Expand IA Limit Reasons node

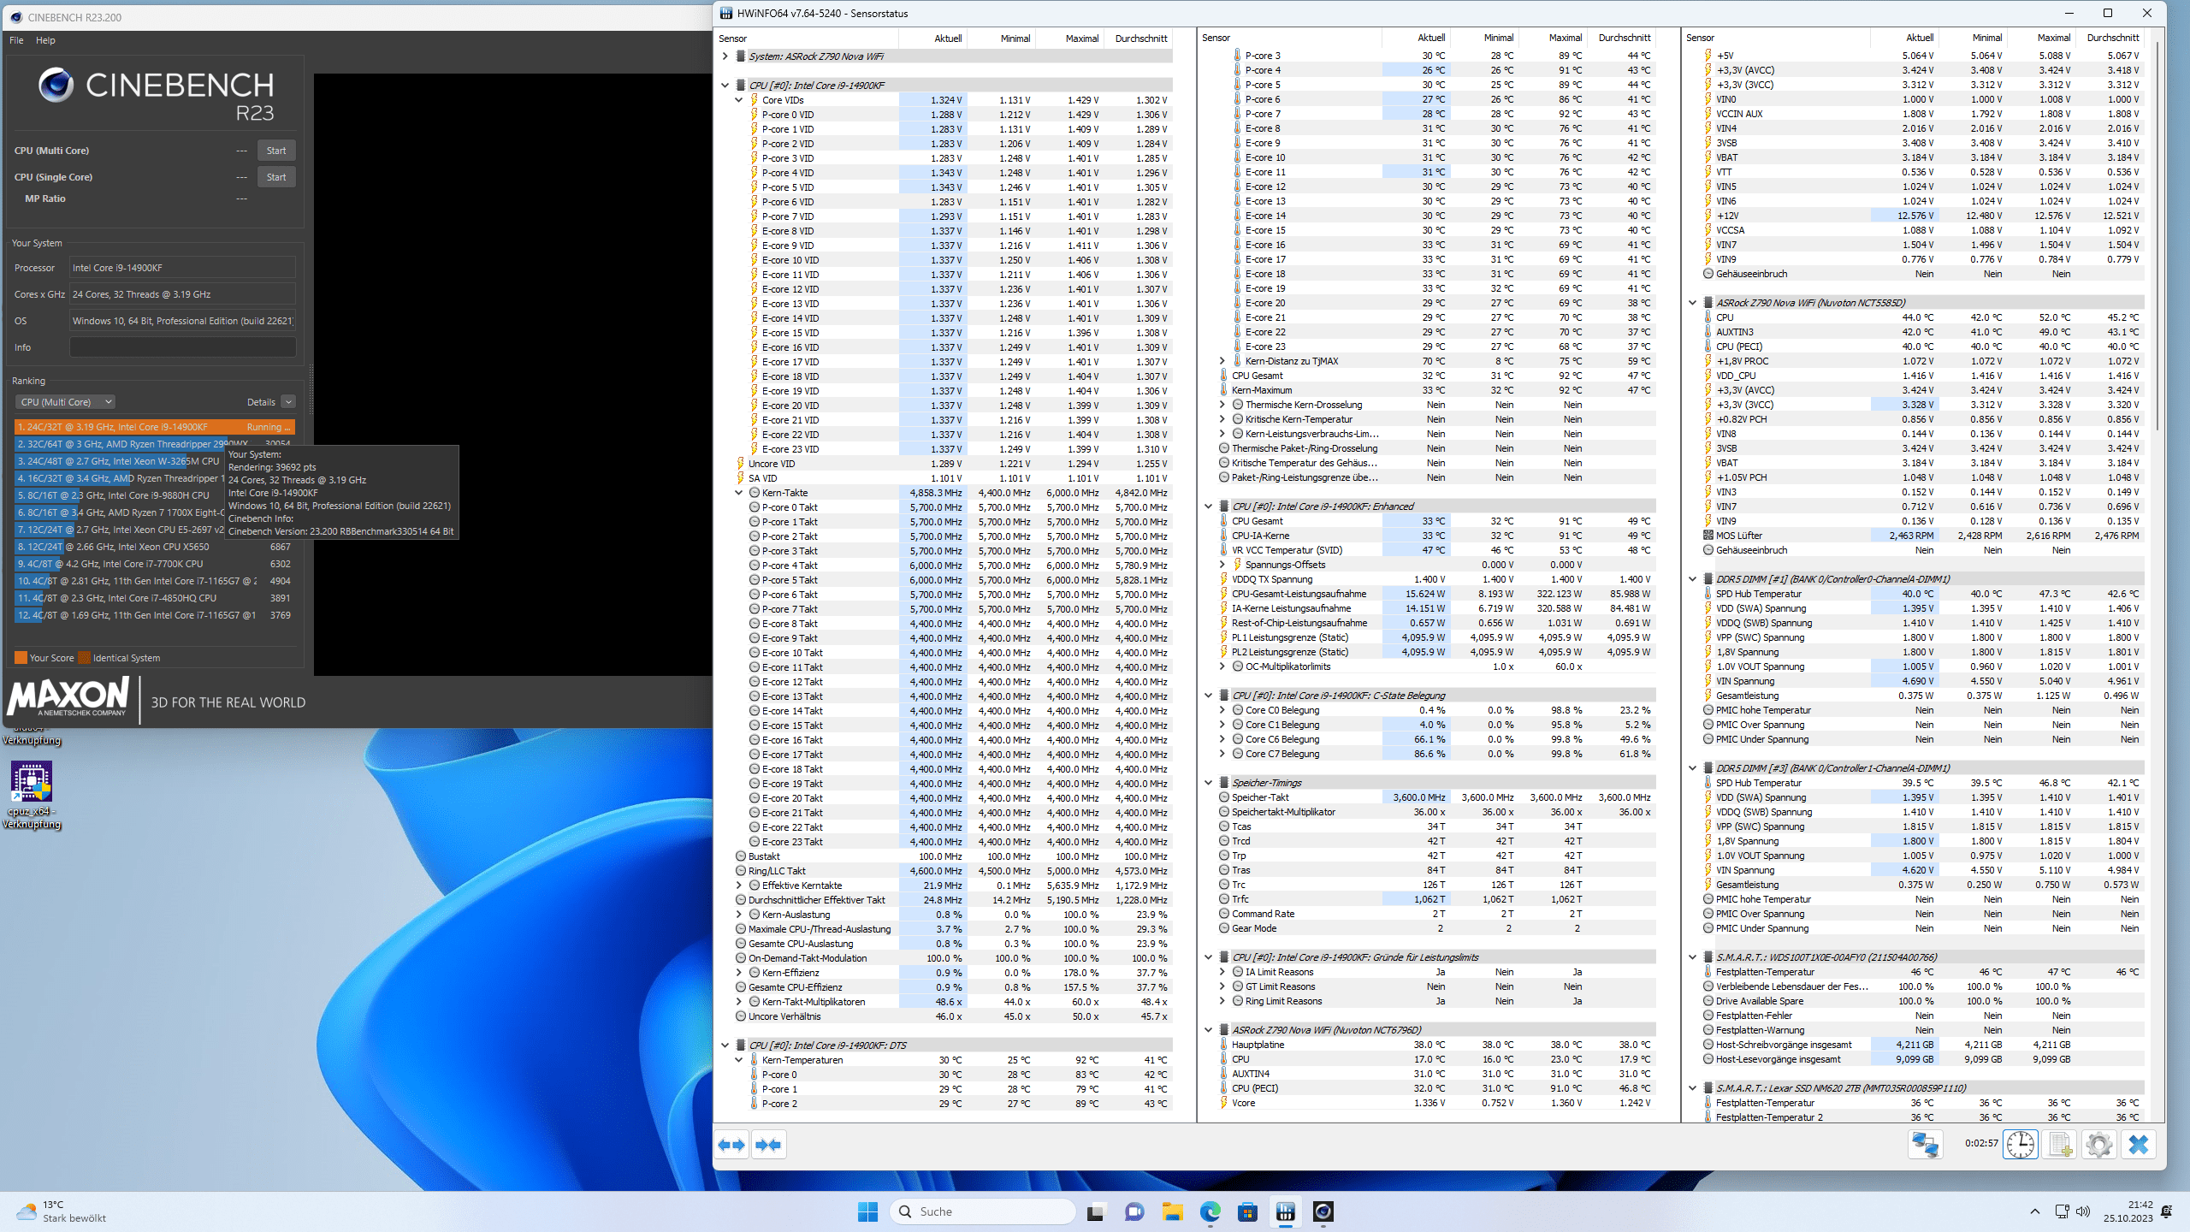(x=1222, y=972)
